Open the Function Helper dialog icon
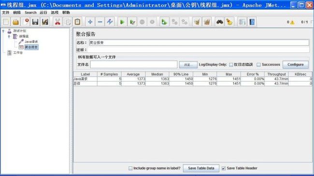 [242, 22]
